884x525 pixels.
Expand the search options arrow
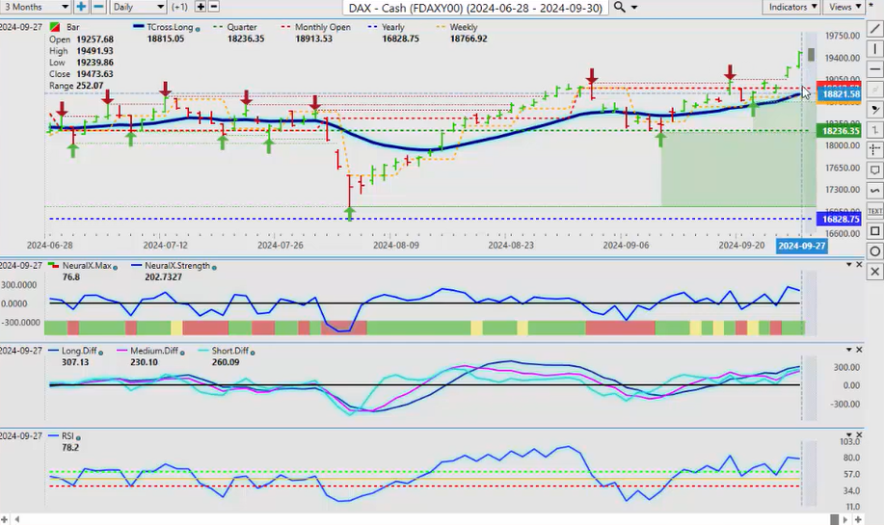634,8
